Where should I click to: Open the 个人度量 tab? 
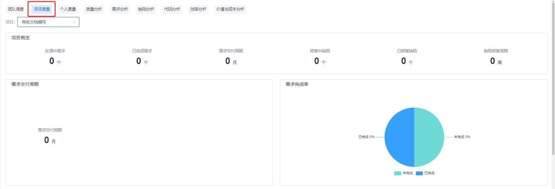68,9
